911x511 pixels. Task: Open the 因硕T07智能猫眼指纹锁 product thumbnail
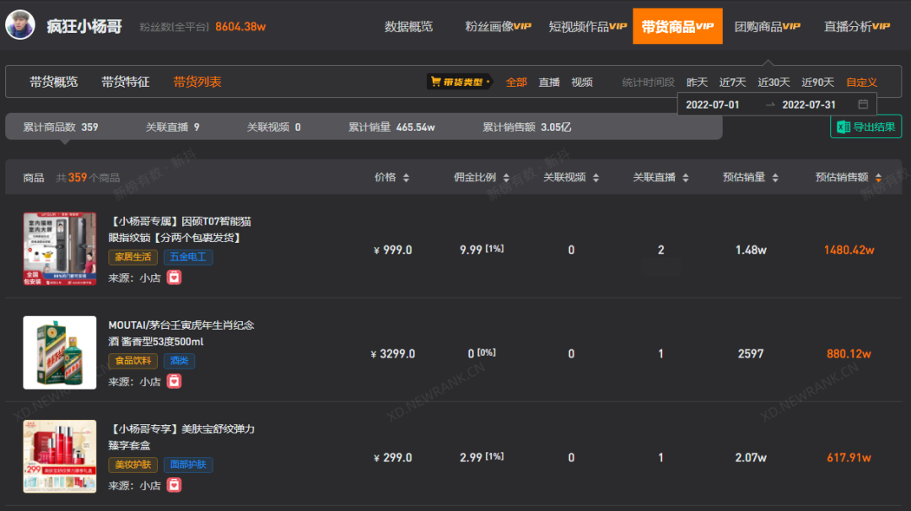60,249
